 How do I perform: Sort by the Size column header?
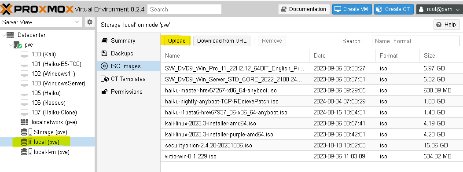441,55
